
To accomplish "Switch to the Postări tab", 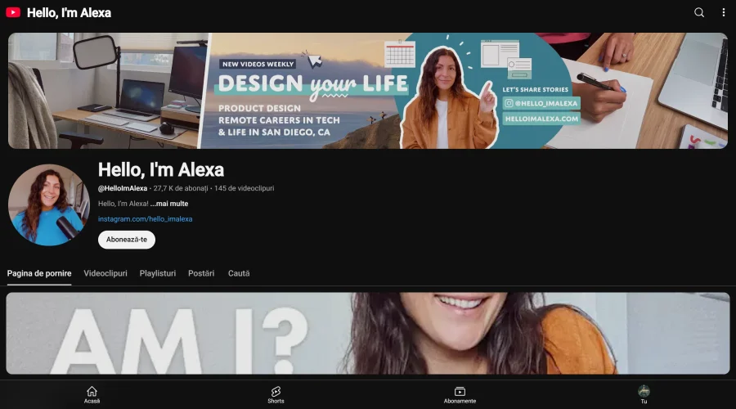I will tap(201, 273).
